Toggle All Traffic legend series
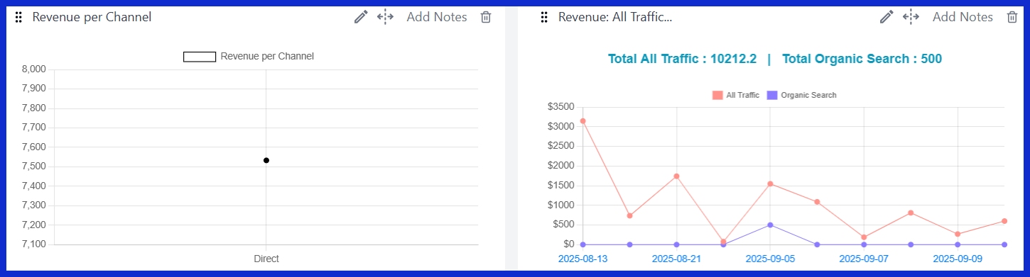 coord(736,95)
